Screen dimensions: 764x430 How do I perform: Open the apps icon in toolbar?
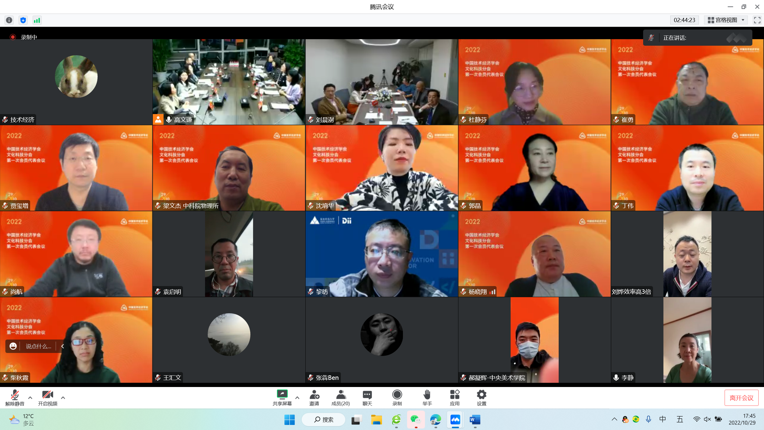(x=455, y=394)
